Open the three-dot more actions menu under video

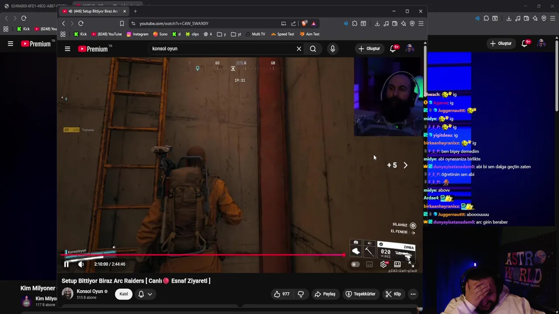pos(413,294)
